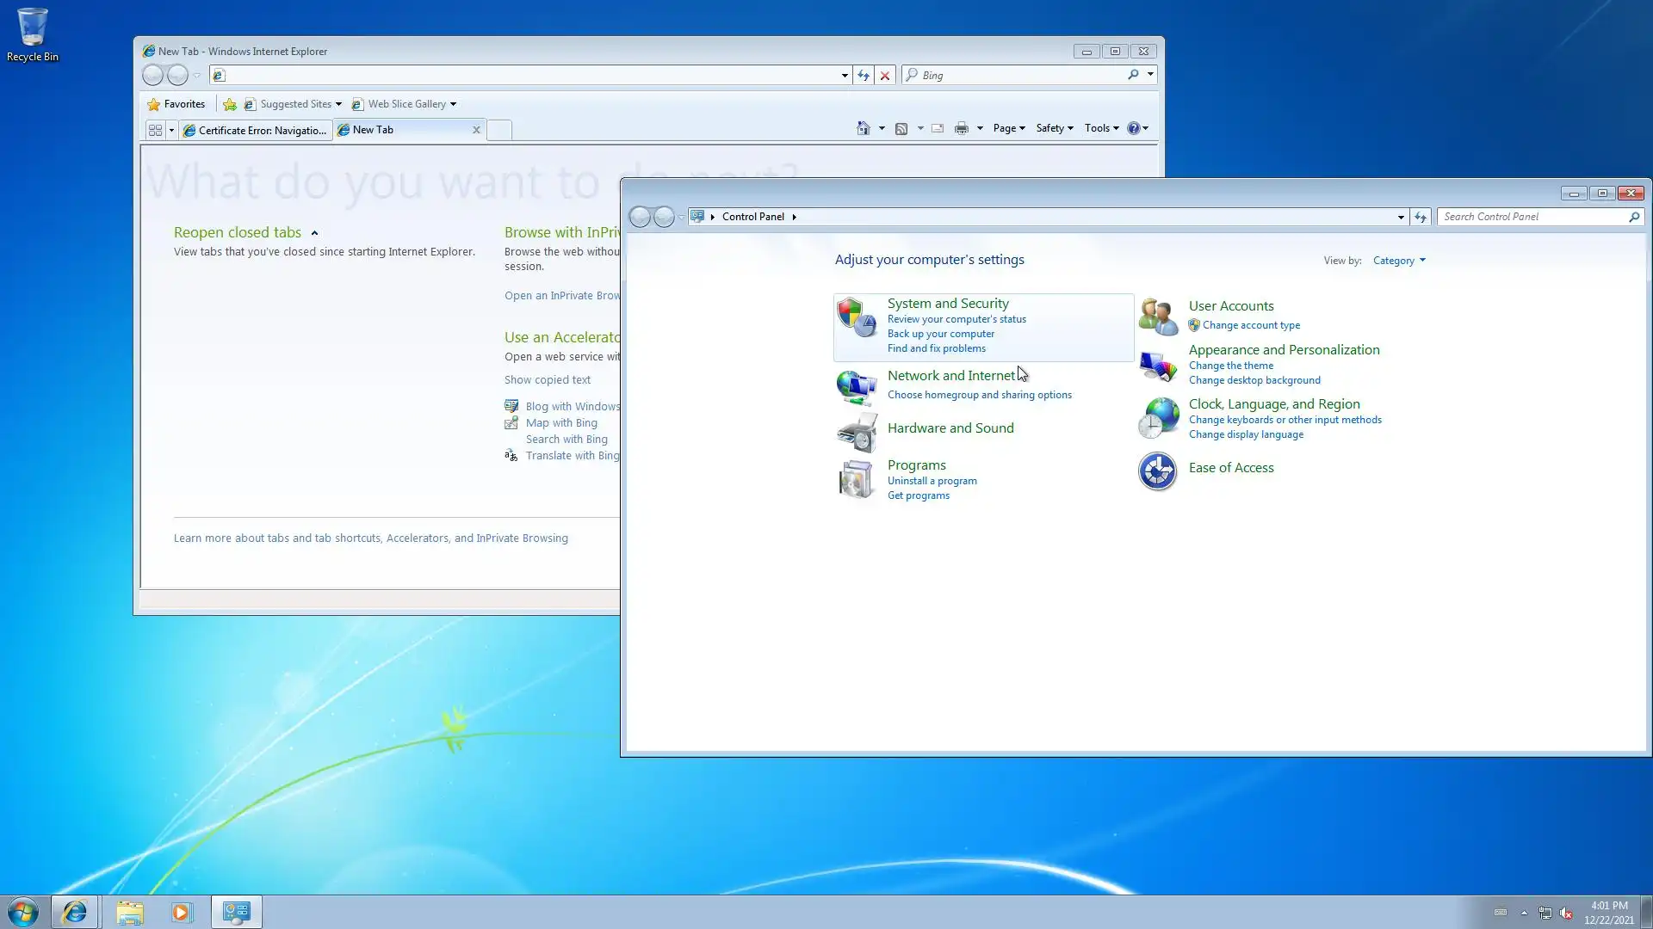Open Hardware and Sound printer icon

coord(857,433)
